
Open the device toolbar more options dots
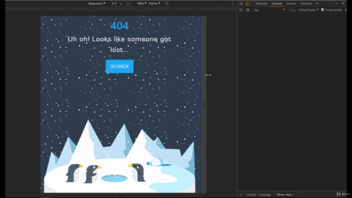[233, 4]
